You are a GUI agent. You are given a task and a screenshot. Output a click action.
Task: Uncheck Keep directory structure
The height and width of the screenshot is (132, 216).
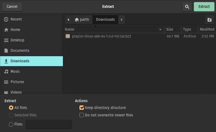tap(82, 107)
